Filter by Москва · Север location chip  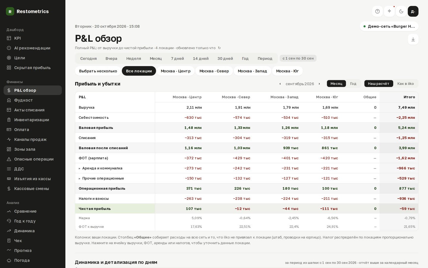214,71
